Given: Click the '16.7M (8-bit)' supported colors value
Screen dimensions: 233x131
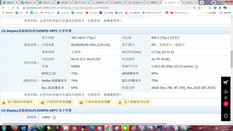Looking at the screenshot, I should [x=161, y=59].
